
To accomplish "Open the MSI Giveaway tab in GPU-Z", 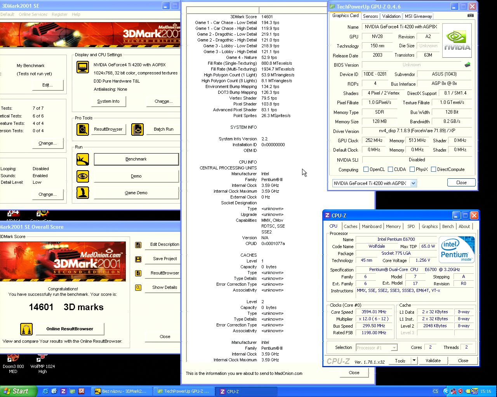I will tap(418, 16).
